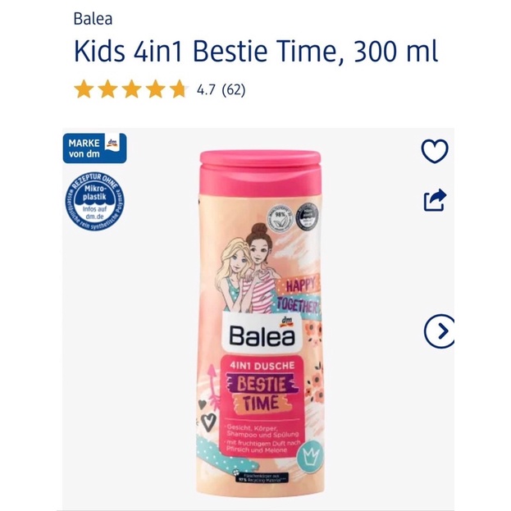Click the 'Bestie Time' label on bottle

coord(262,394)
